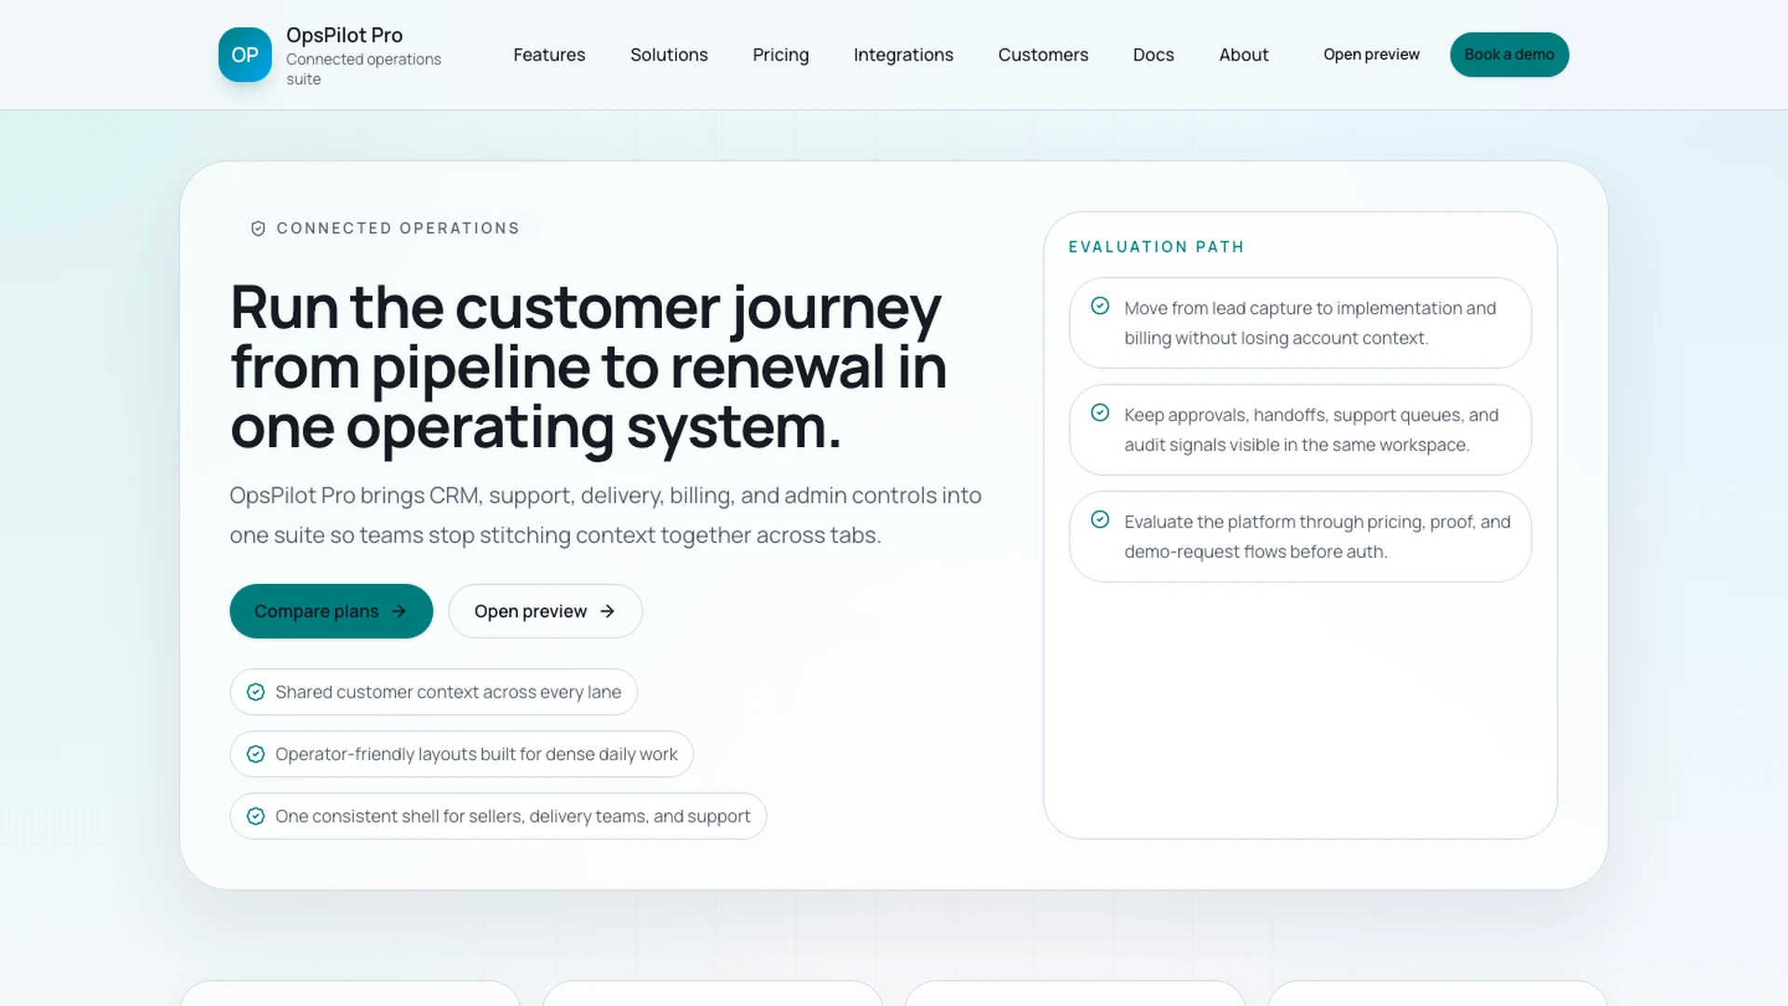Click the 'Run the customer journey' headline

589,367
